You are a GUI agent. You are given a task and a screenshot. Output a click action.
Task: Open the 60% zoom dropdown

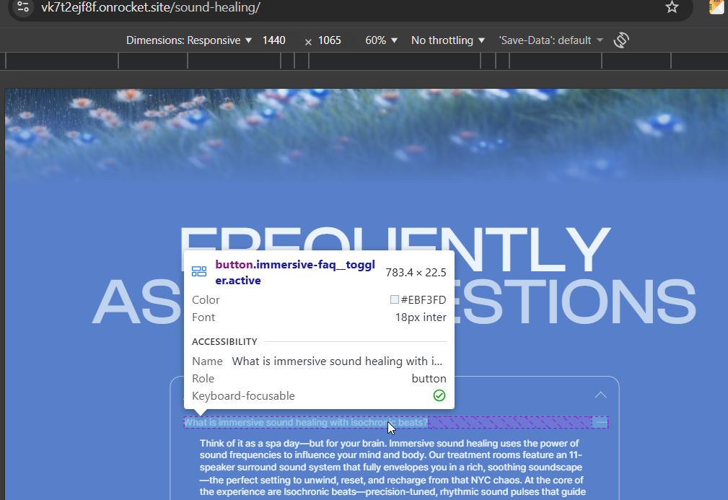[381, 40]
